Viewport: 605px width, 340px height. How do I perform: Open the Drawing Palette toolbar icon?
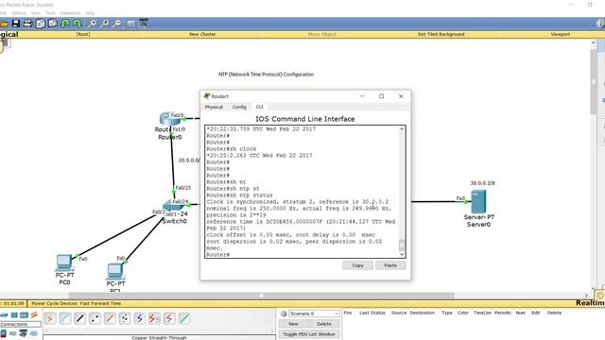131,24
